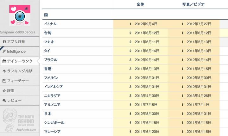Open the ランキング推移 section
Viewport: 228px width, 136px height.
20,71
